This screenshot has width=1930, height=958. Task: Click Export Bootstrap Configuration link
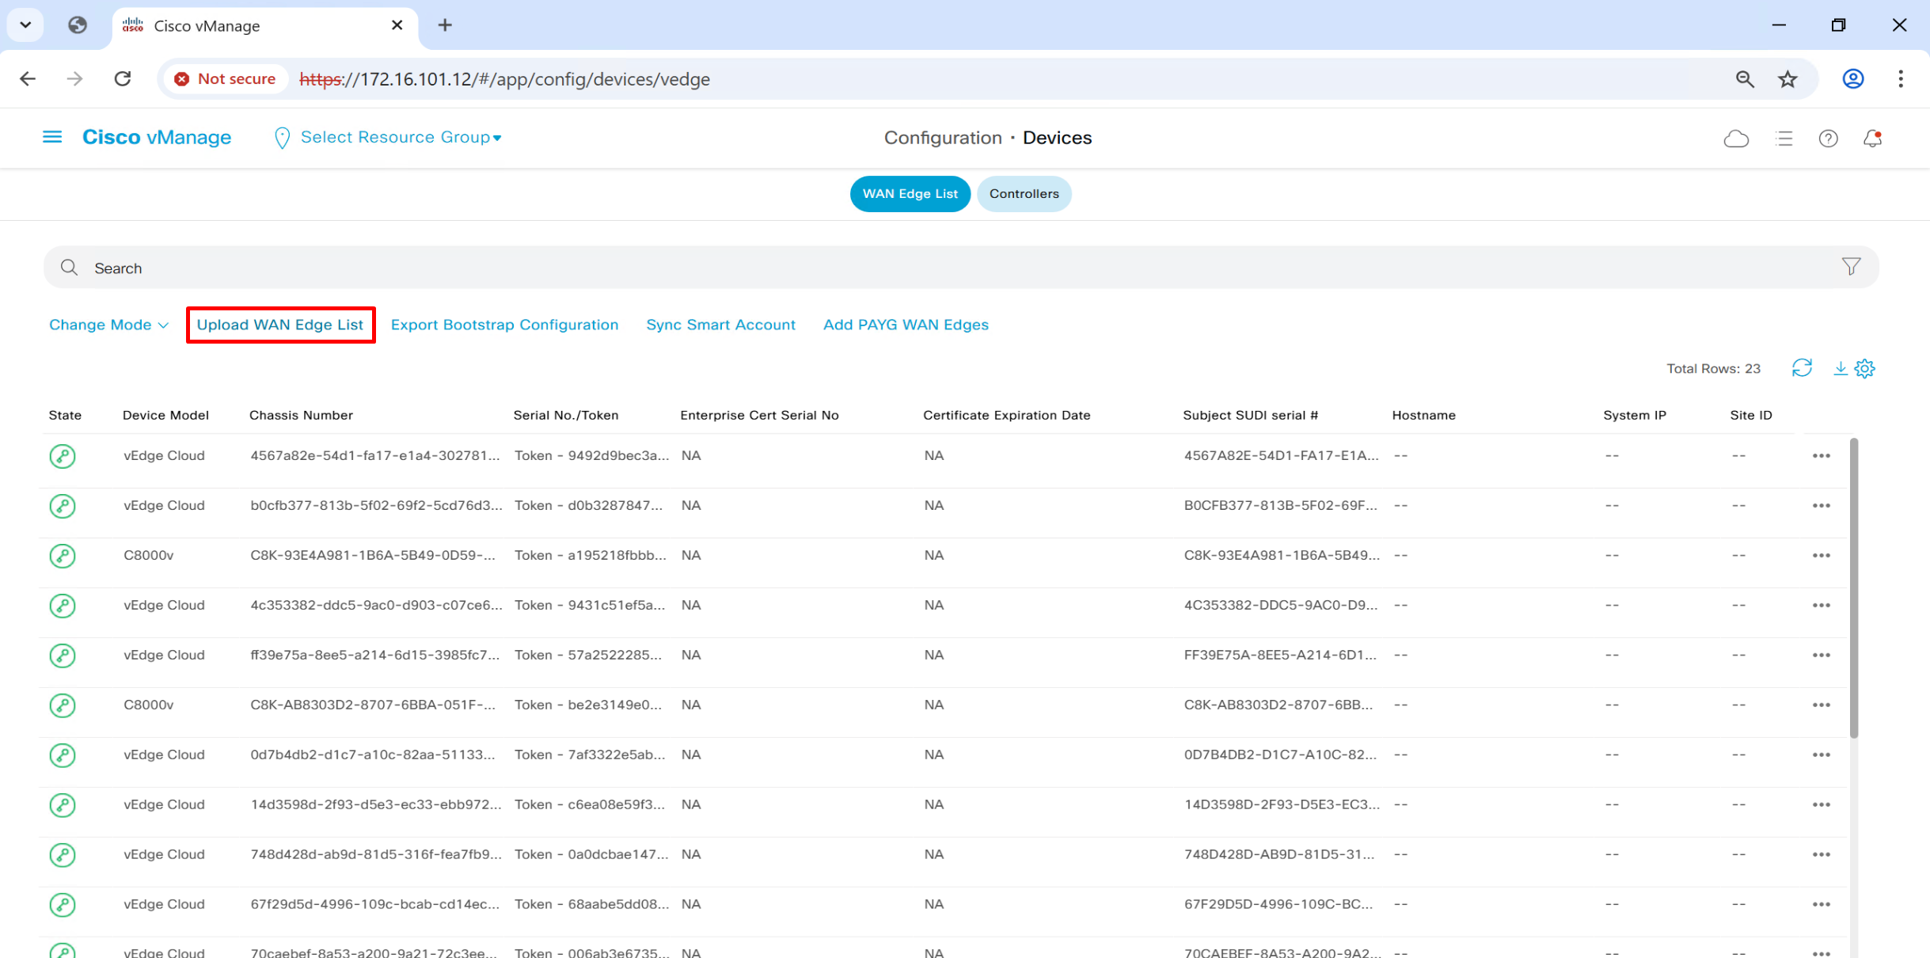(504, 325)
